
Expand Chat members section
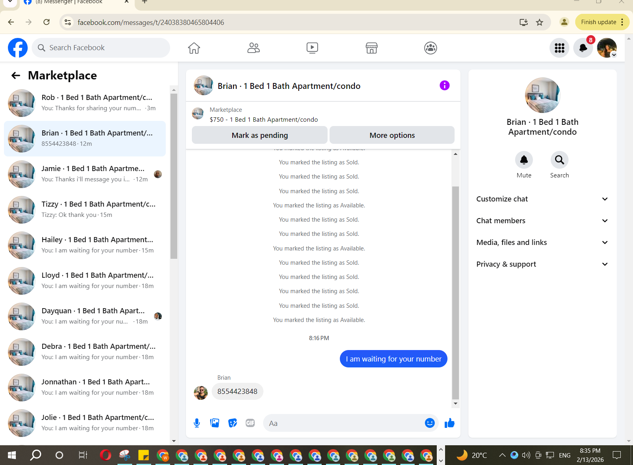[542, 220]
